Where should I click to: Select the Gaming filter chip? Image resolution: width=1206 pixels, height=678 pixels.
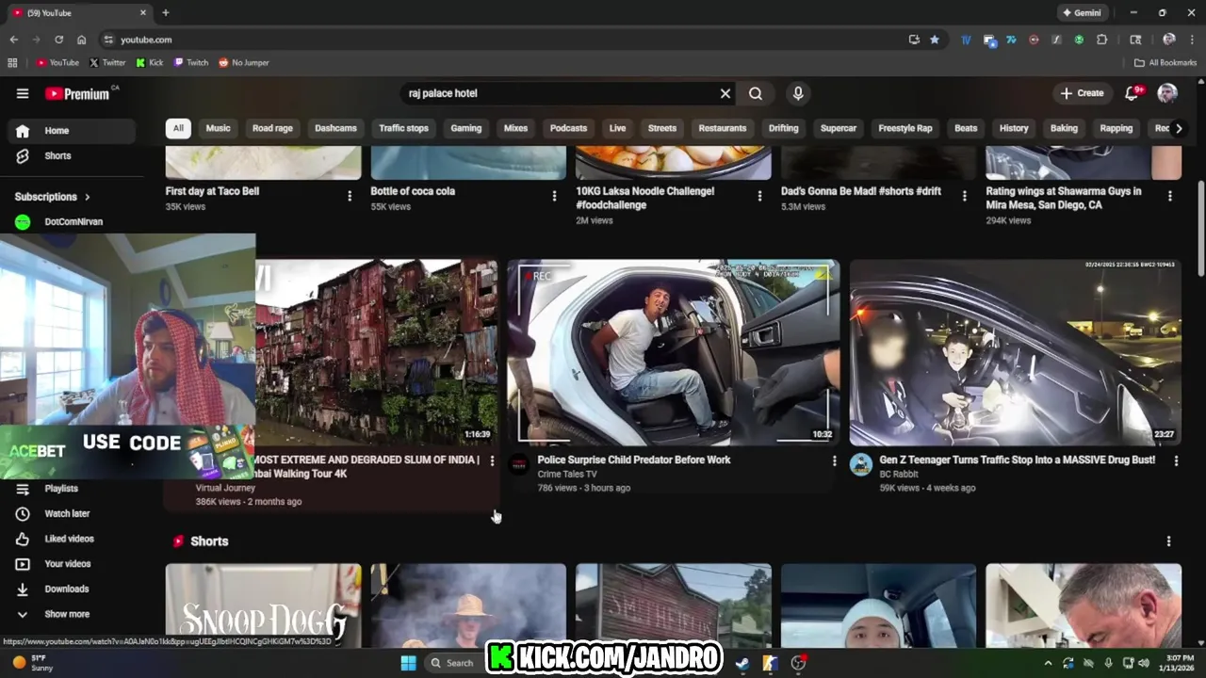(465, 128)
